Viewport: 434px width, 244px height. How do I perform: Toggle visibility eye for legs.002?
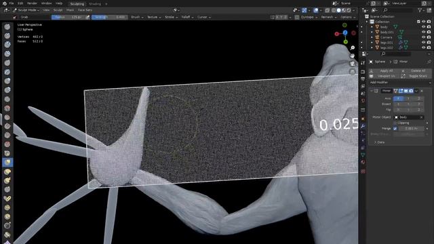click(x=423, y=48)
